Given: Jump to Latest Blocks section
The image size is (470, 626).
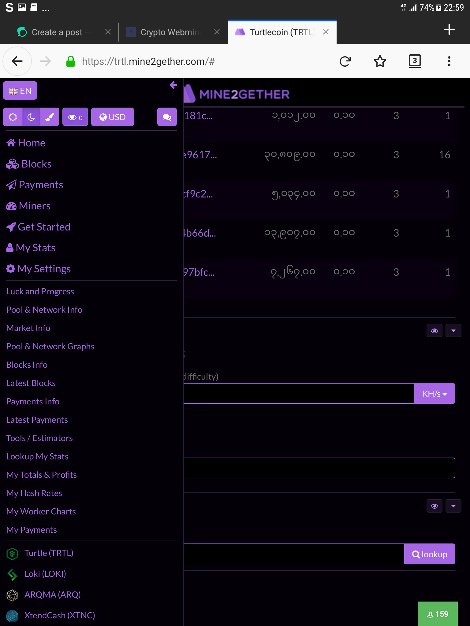Looking at the screenshot, I should tap(31, 383).
